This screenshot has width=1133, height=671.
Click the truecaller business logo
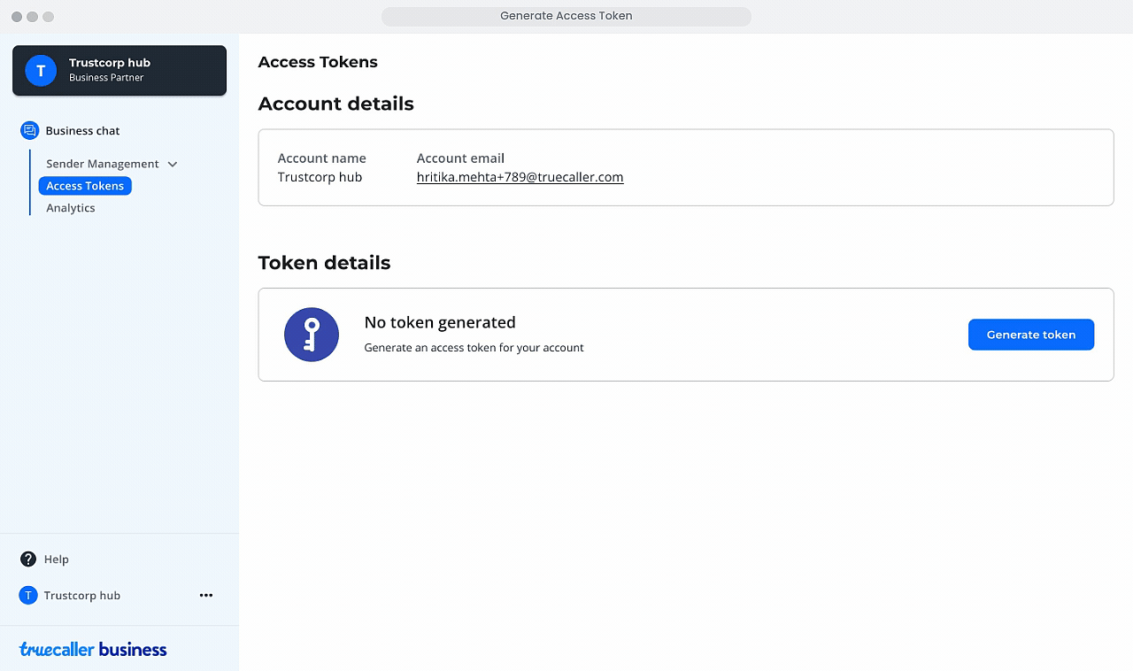point(93,650)
